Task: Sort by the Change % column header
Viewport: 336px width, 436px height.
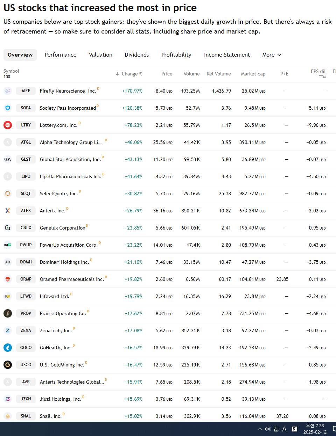Action: (129, 74)
